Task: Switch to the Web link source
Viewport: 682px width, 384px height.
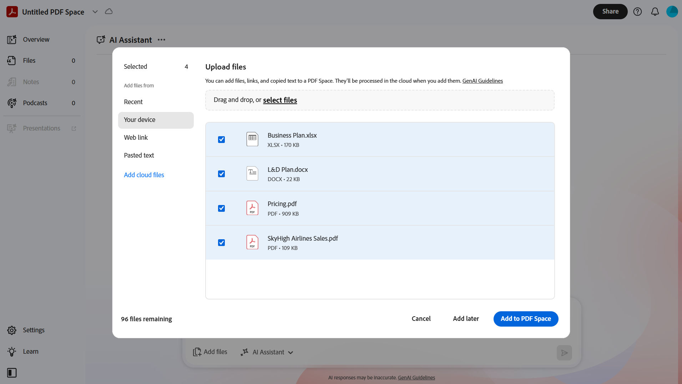Action: tap(156, 138)
